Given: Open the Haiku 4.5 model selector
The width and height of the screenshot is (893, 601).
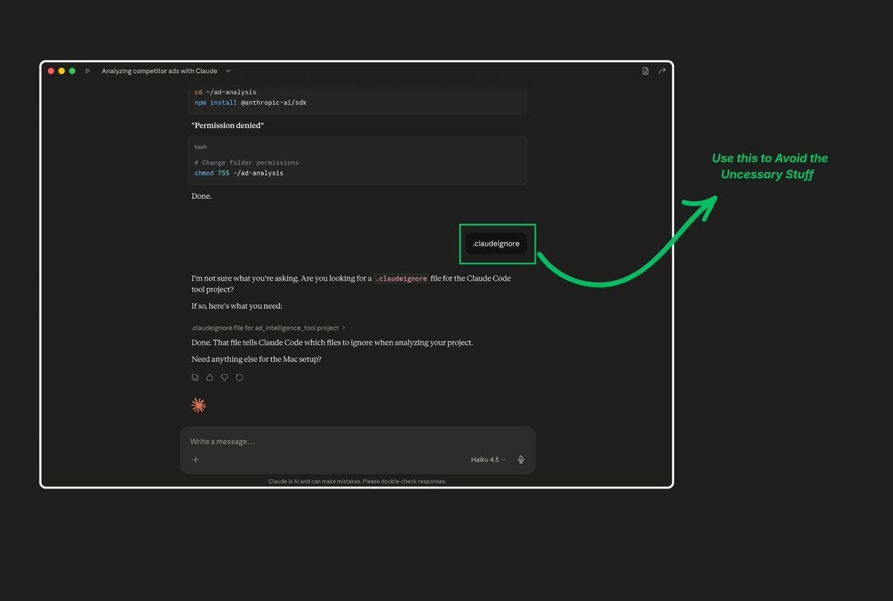Looking at the screenshot, I should tap(488, 460).
